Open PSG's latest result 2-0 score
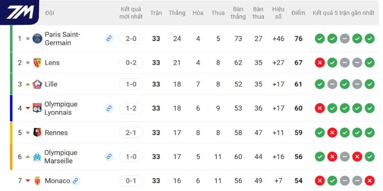This screenshot has height=191, width=383. click(131, 39)
